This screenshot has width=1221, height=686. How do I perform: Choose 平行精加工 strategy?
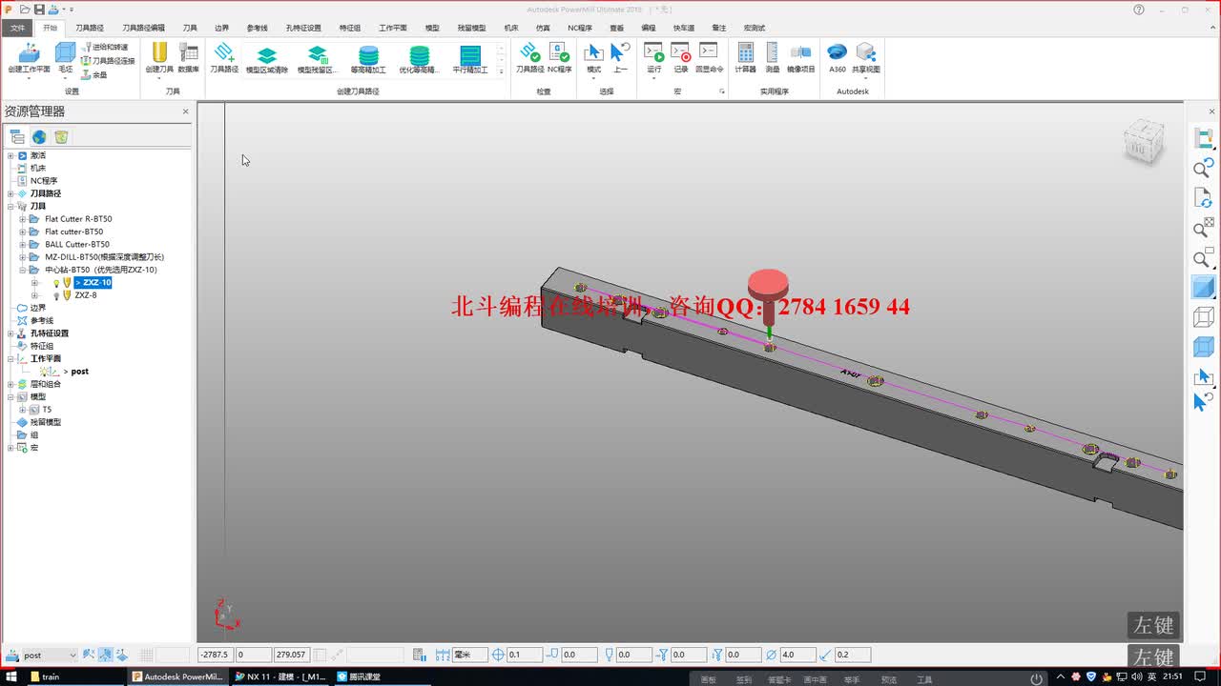tap(470, 59)
